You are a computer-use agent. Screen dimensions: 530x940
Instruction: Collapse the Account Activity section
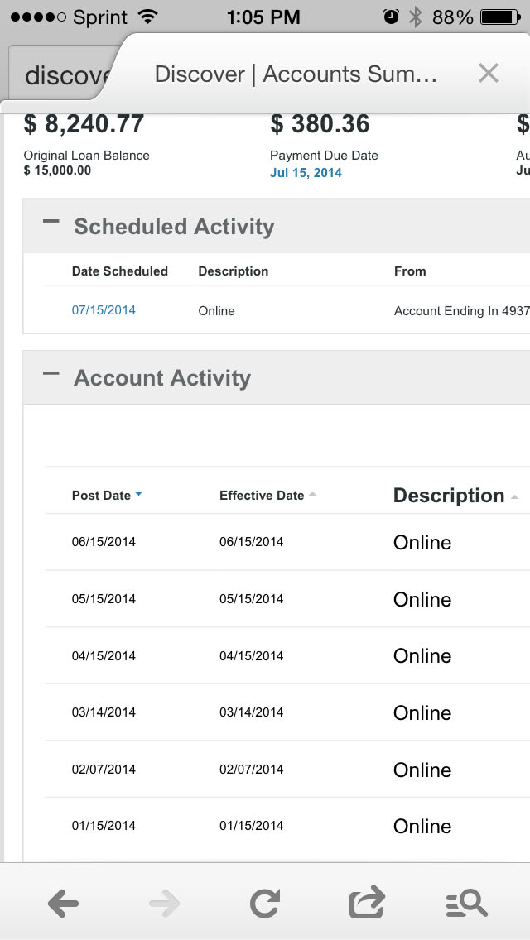(x=51, y=374)
